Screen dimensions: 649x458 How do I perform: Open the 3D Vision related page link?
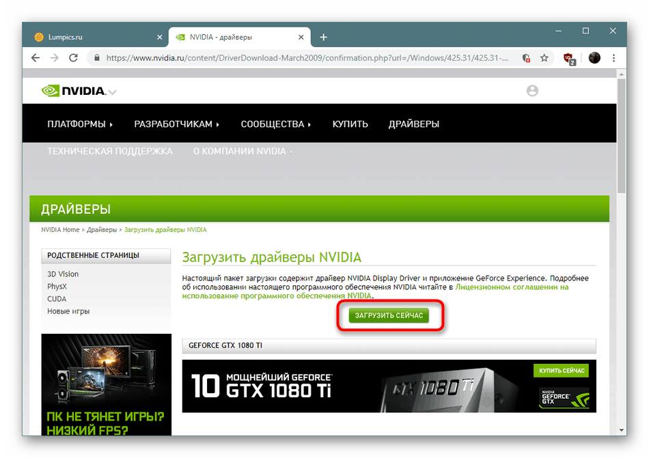(63, 274)
